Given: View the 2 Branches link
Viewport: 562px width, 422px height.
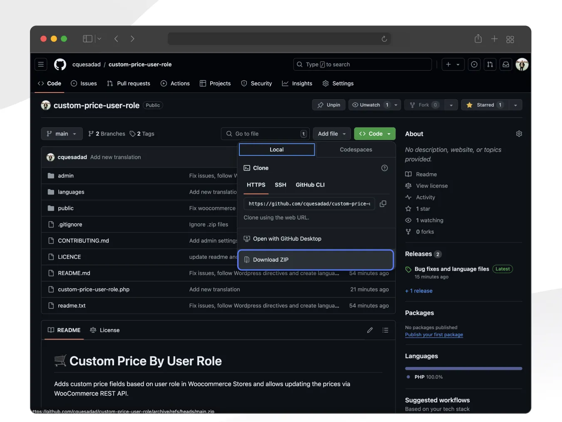Looking at the screenshot, I should tap(107, 134).
